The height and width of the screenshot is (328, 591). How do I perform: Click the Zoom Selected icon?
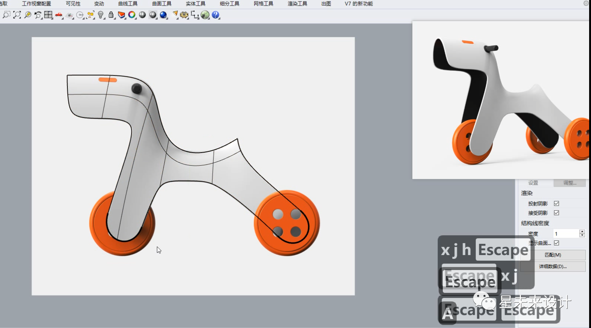point(28,15)
